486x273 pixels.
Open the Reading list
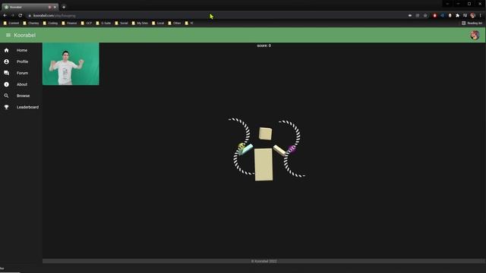(x=472, y=24)
